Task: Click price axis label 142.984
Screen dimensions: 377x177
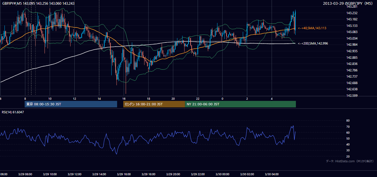Action: [352, 45]
